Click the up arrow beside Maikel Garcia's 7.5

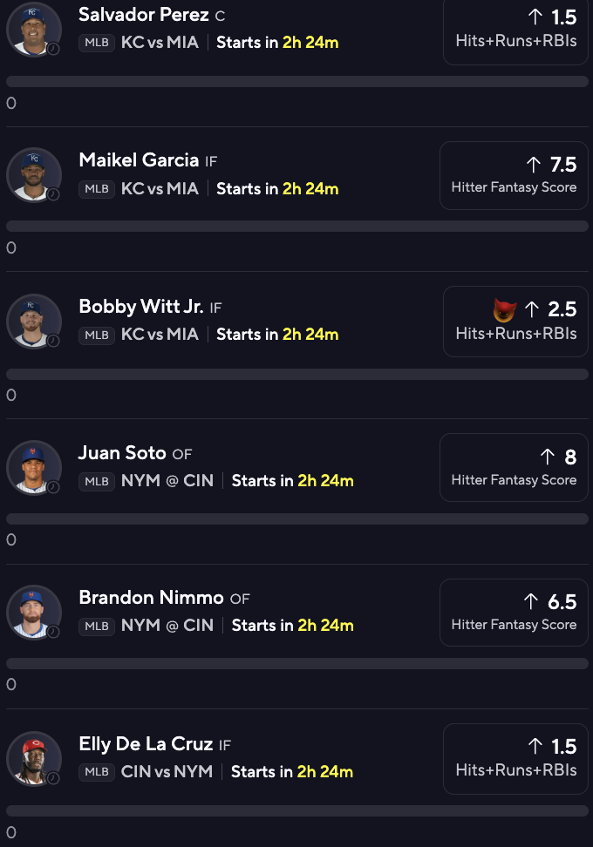[534, 164]
